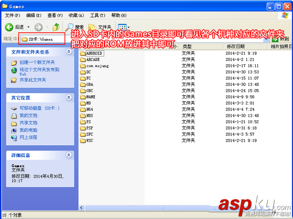The width and height of the screenshot is (293, 219).
Task: Open the Views dropdown arrow
Action: (129, 28)
